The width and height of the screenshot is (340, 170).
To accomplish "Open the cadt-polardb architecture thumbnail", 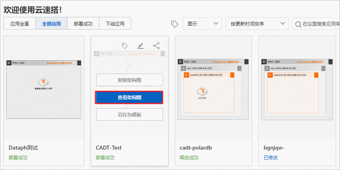I will [x=213, y=89].
